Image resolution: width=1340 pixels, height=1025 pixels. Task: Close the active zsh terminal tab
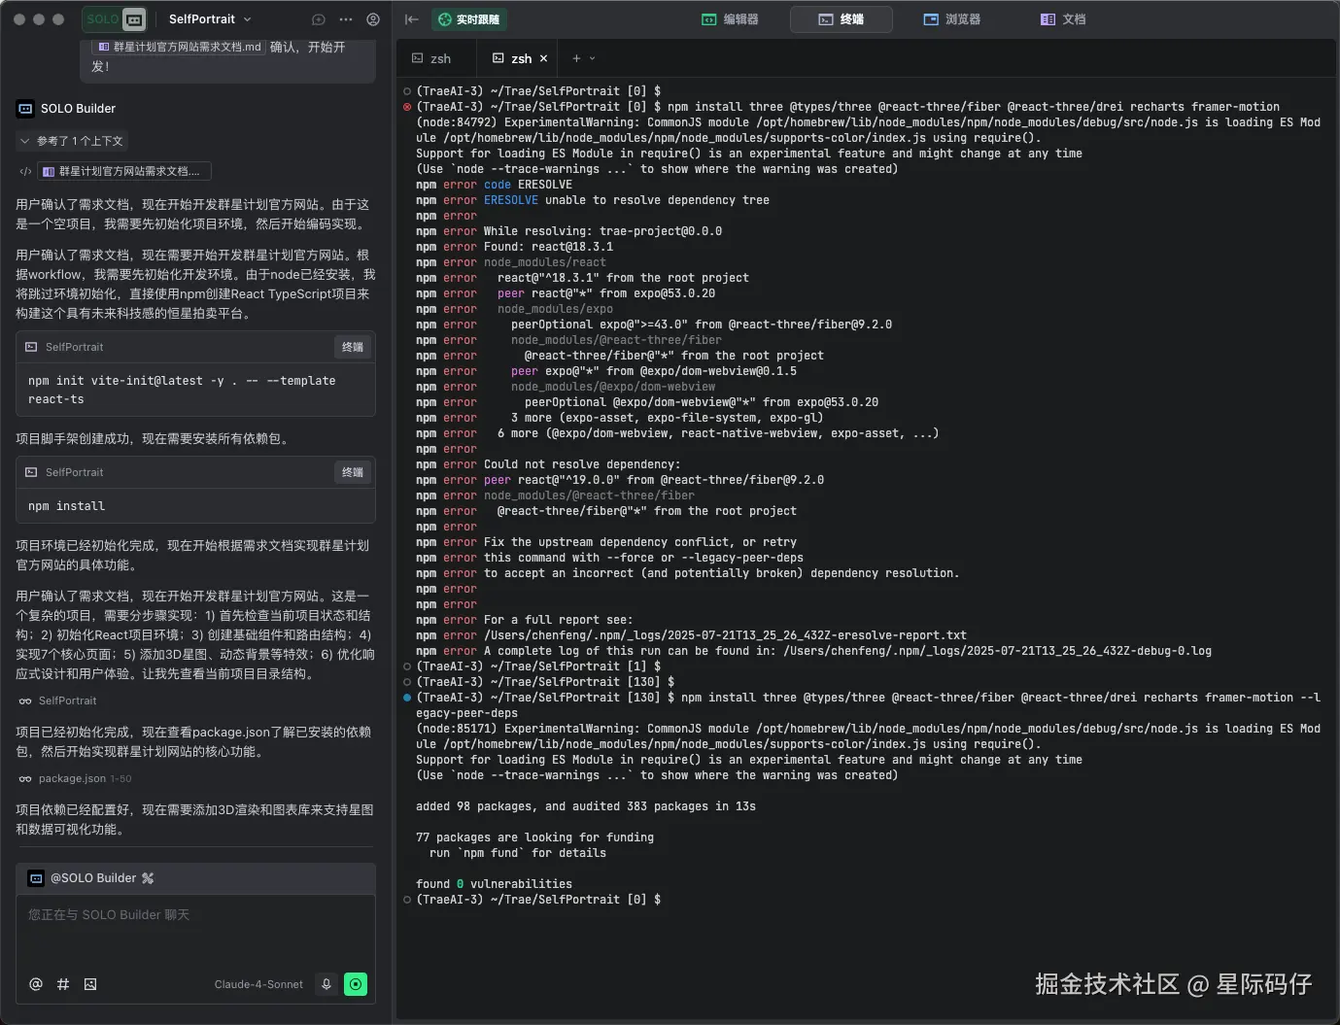pos(543,58)
